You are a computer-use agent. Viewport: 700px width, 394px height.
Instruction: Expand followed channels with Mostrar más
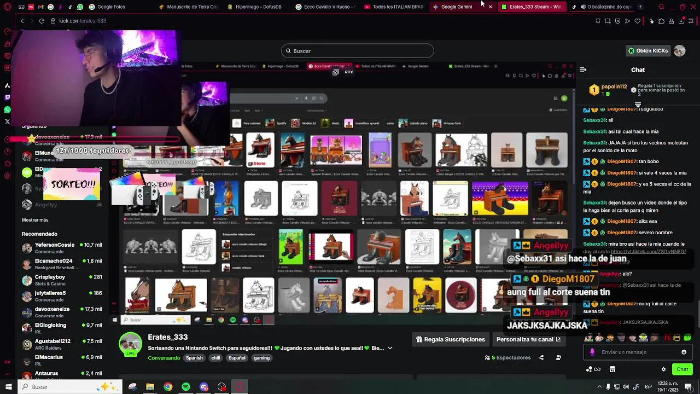click(x=35, y=220)
